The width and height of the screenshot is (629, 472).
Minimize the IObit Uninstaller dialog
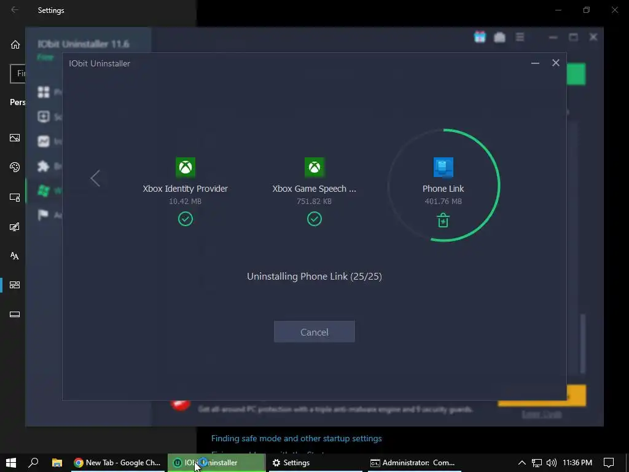(535, 63)
